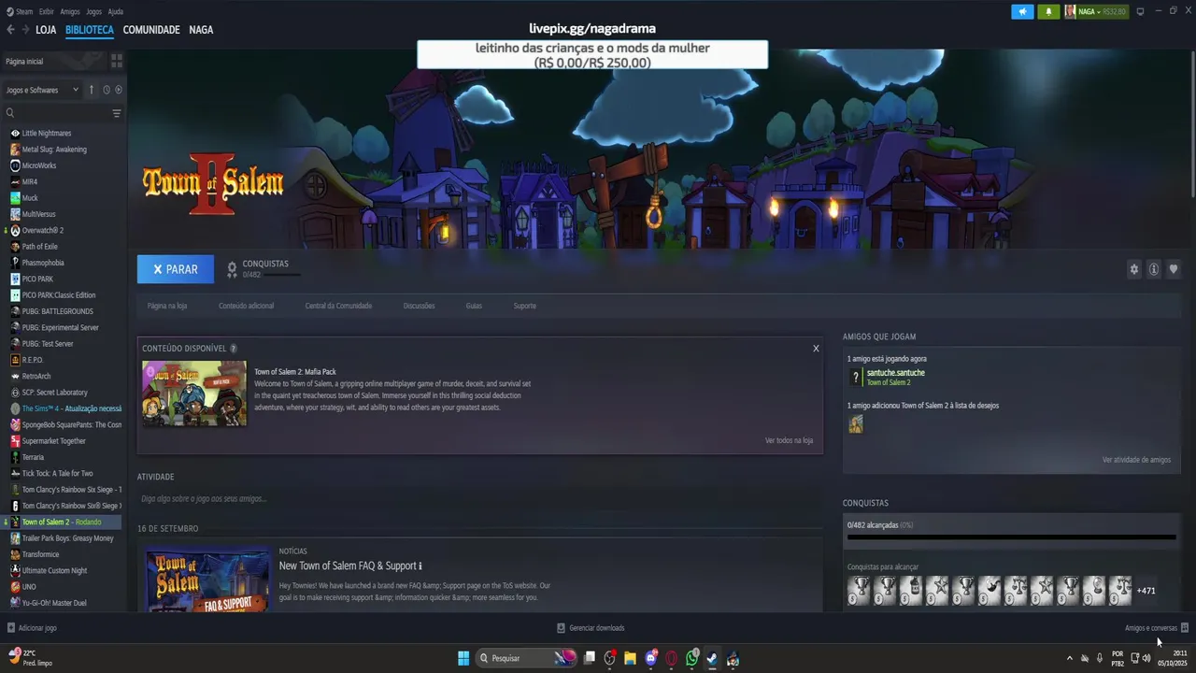The height and width of the screenshot is (673, 1196).
Task: Close the Conteúdo Disponível panel
Action: pyautogui.click(x=816, y=349)
